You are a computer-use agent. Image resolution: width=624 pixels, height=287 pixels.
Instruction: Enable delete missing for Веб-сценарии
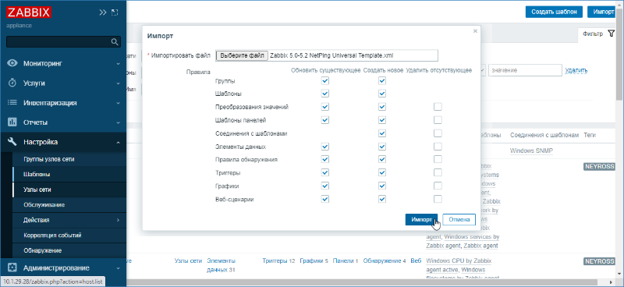click(x=438, y=199)
